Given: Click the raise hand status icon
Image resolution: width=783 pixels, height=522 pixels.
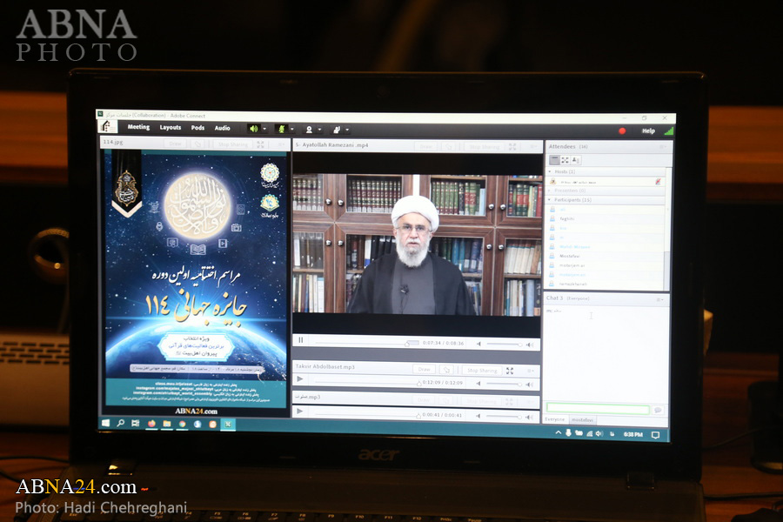Looking at the screenshot, I should pyautogui.click(x=336, y=130).
